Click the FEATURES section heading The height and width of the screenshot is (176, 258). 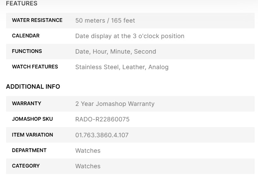(22, 3)
